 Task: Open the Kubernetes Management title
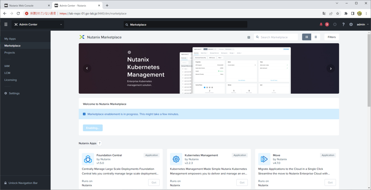[201, 155]
